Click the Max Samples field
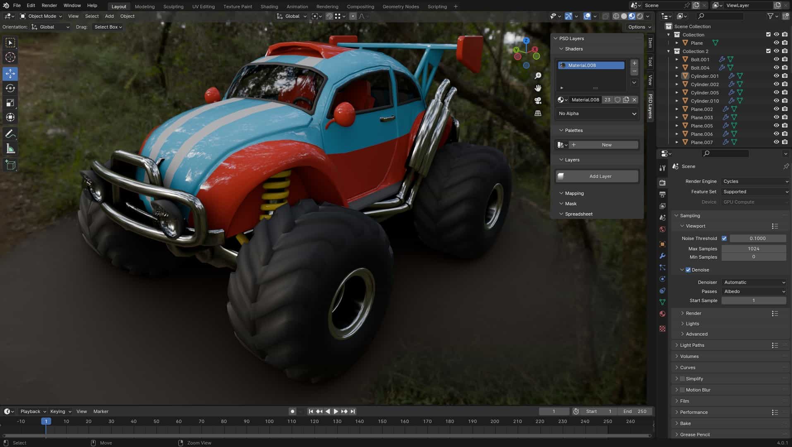 (754, 249)
